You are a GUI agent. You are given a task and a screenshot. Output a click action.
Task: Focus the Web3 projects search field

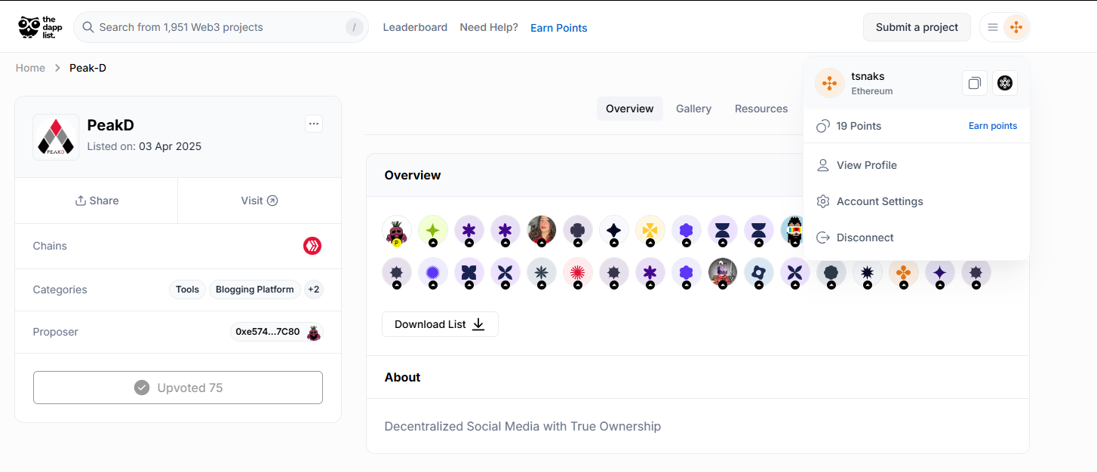point(221,27)
